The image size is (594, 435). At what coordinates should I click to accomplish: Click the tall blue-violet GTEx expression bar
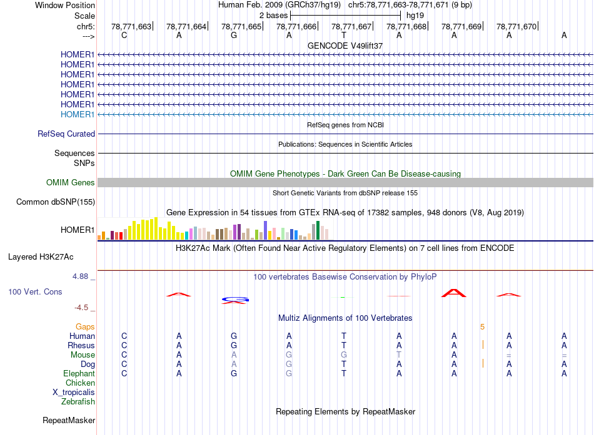coord(266,230)
